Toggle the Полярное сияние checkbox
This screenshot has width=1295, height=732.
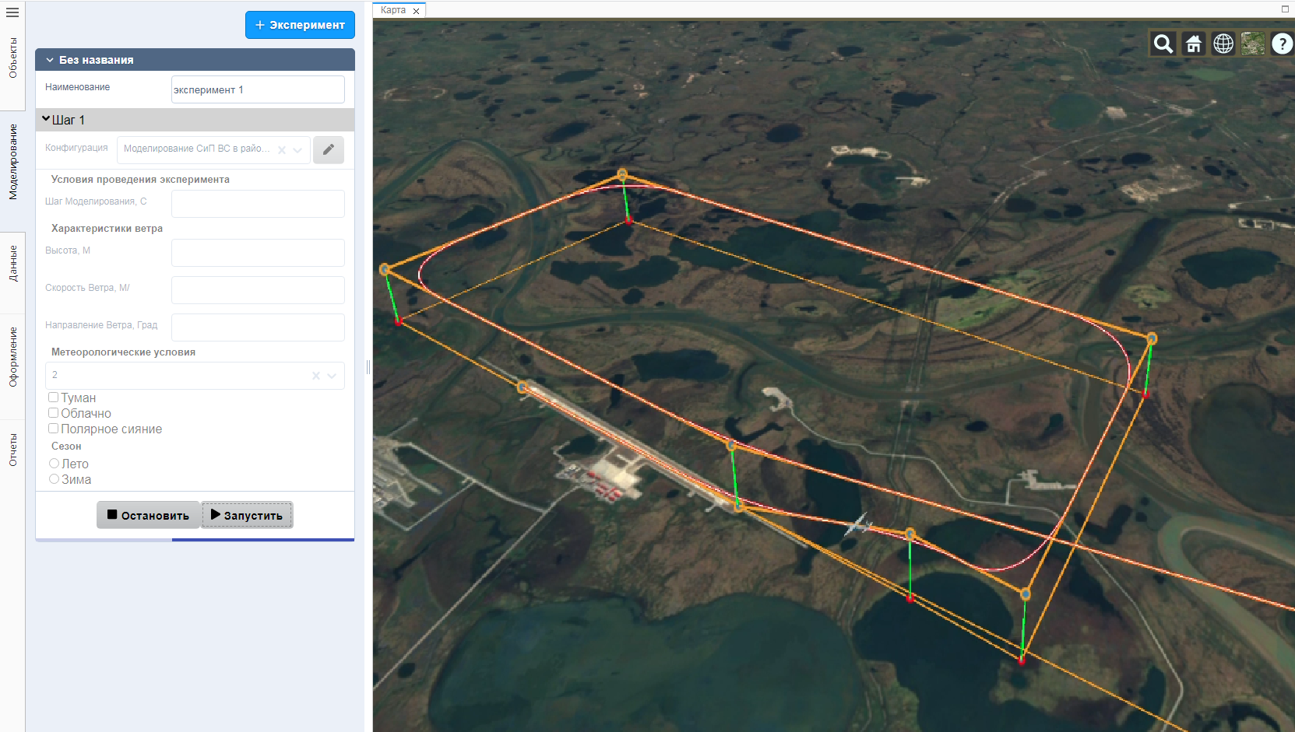point(54,429)
